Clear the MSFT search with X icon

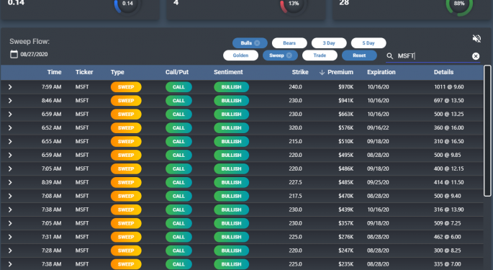[476, 56]
